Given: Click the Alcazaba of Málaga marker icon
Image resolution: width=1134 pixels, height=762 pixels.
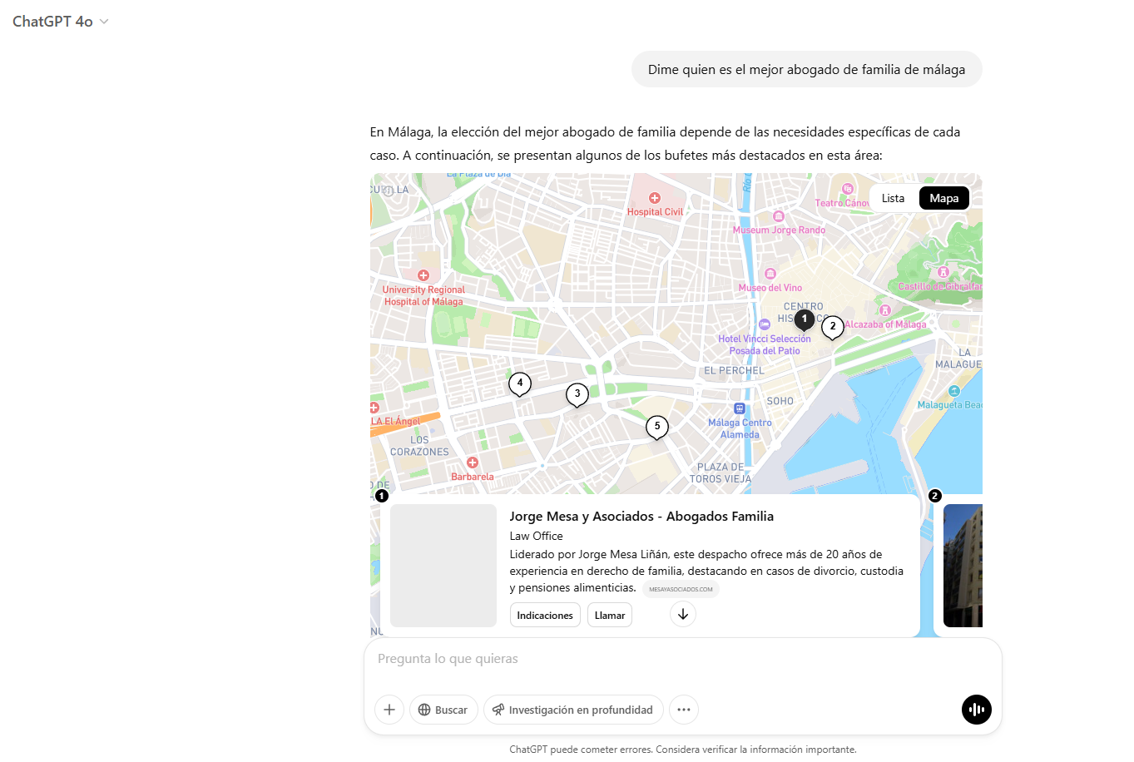Looking at the screenshot, I should coord(885,310).
